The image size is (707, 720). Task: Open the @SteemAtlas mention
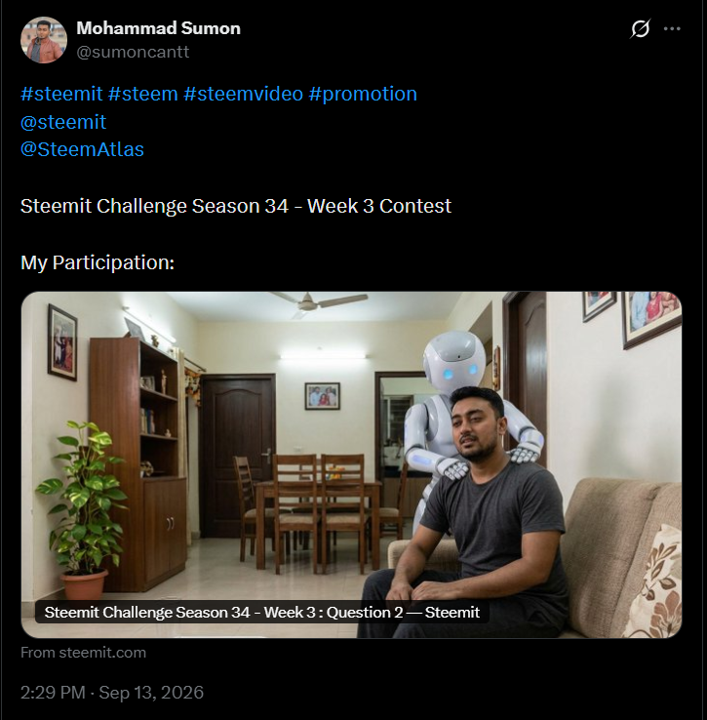(82, 149)
